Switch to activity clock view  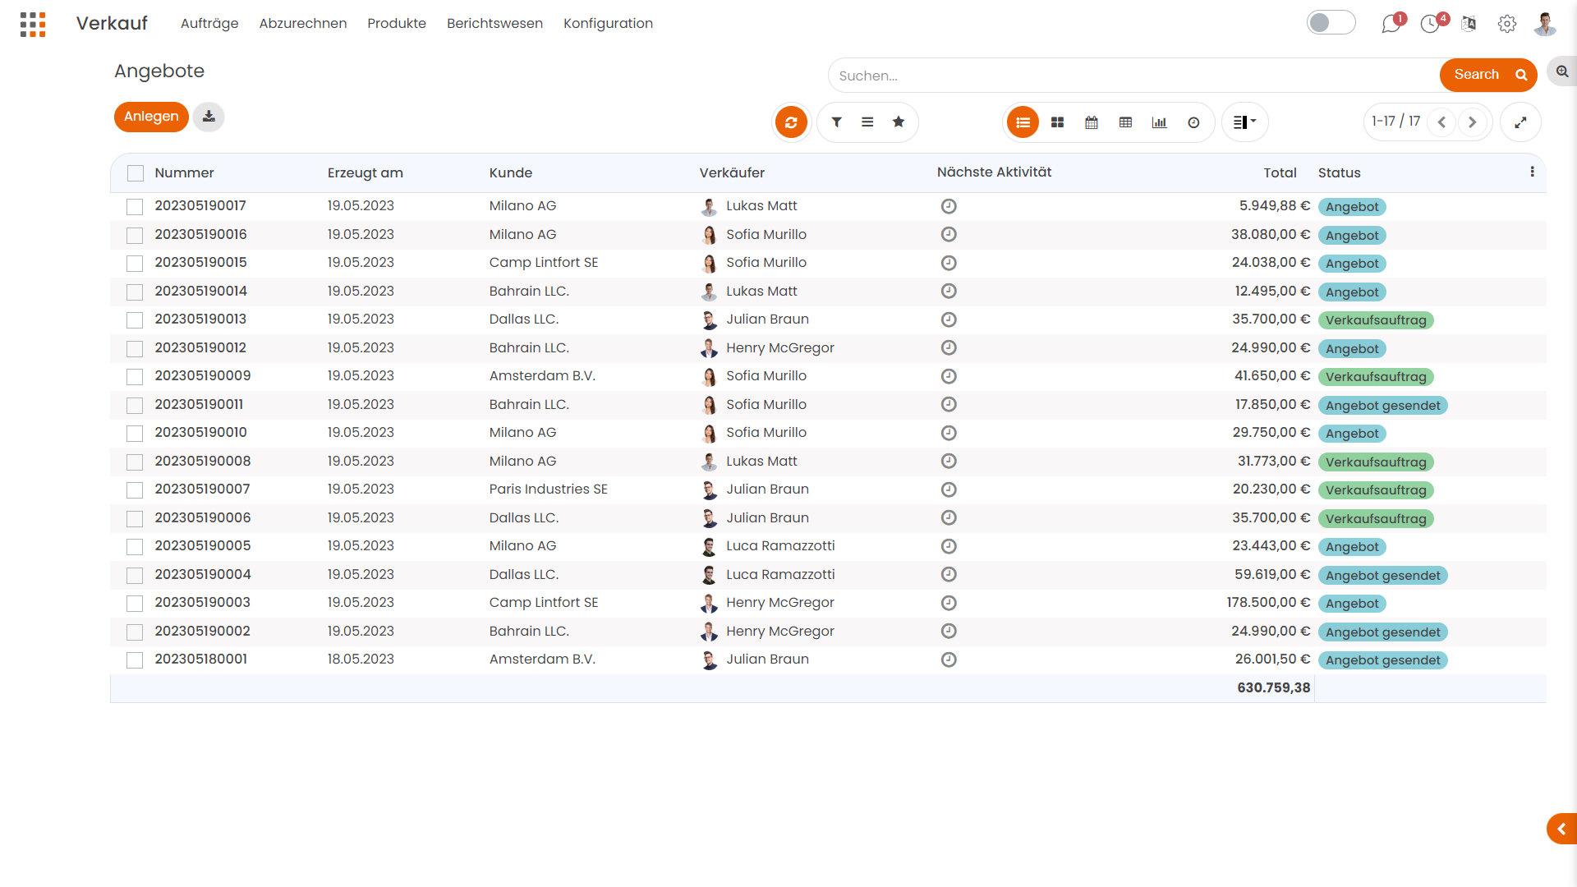(x=1193, y=122)
